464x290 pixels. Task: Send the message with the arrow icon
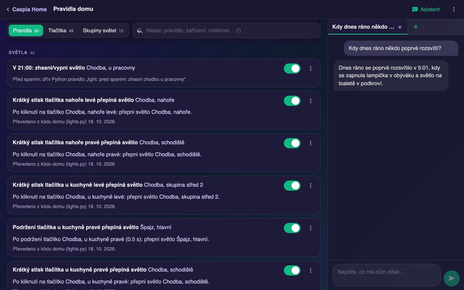coord(451,278)
